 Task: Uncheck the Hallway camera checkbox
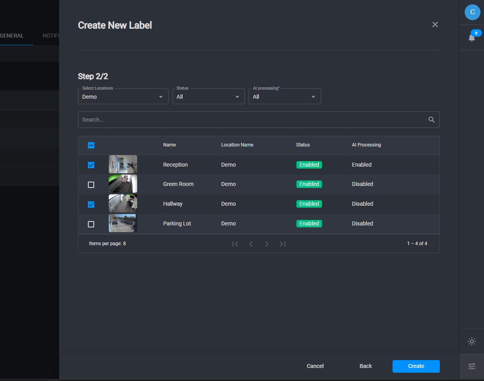[x=91, y=205]
